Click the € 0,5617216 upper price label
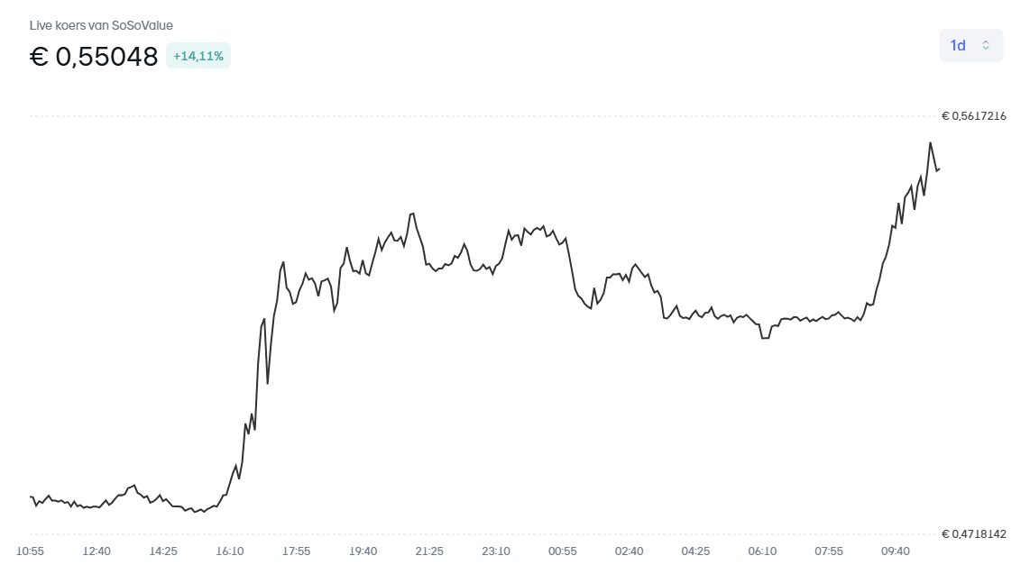This screenshot has height=583, width=1030. 974,116
